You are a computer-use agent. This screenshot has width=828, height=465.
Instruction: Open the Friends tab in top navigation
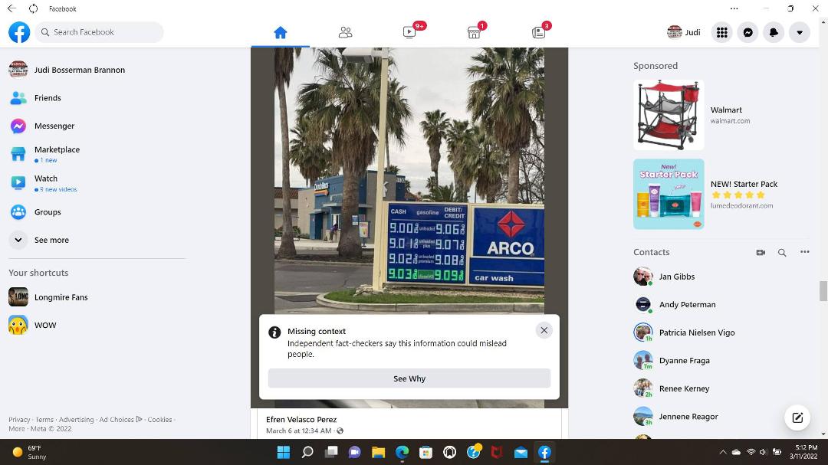(x=345, y=33)
